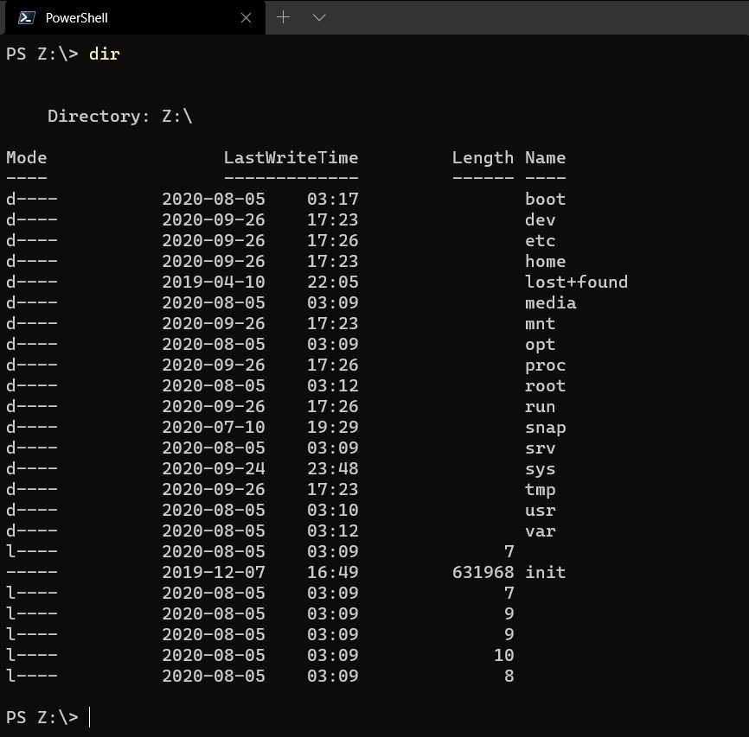749x737 pixels.
Task: Click the Mode column header
Action: pos(26,157)
